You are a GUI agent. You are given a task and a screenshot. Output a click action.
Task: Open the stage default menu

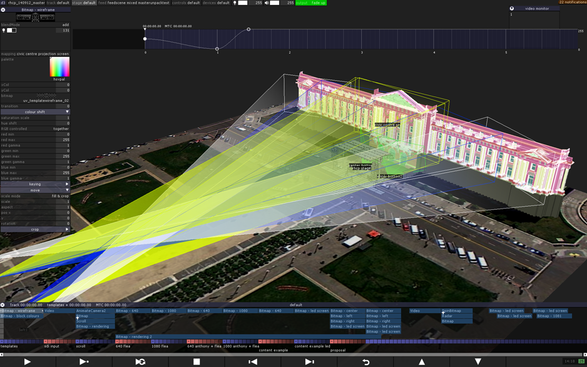pos(84,3)
